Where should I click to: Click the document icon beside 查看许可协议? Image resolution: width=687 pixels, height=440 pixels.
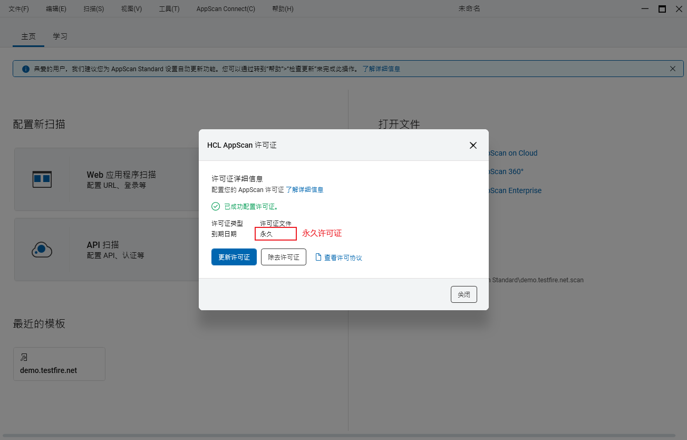point(318,257)
